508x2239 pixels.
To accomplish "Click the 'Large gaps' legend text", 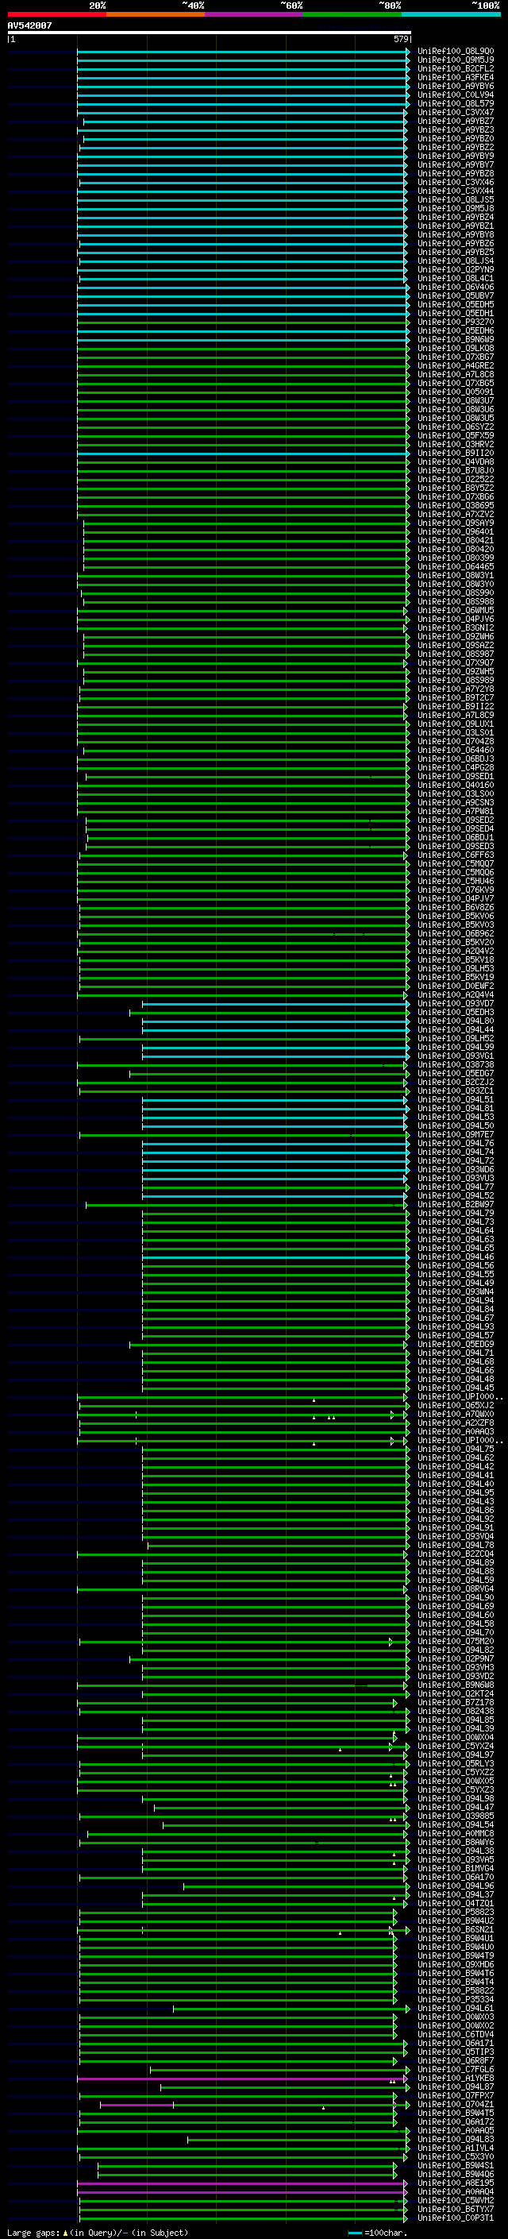I will point(33,2233).
